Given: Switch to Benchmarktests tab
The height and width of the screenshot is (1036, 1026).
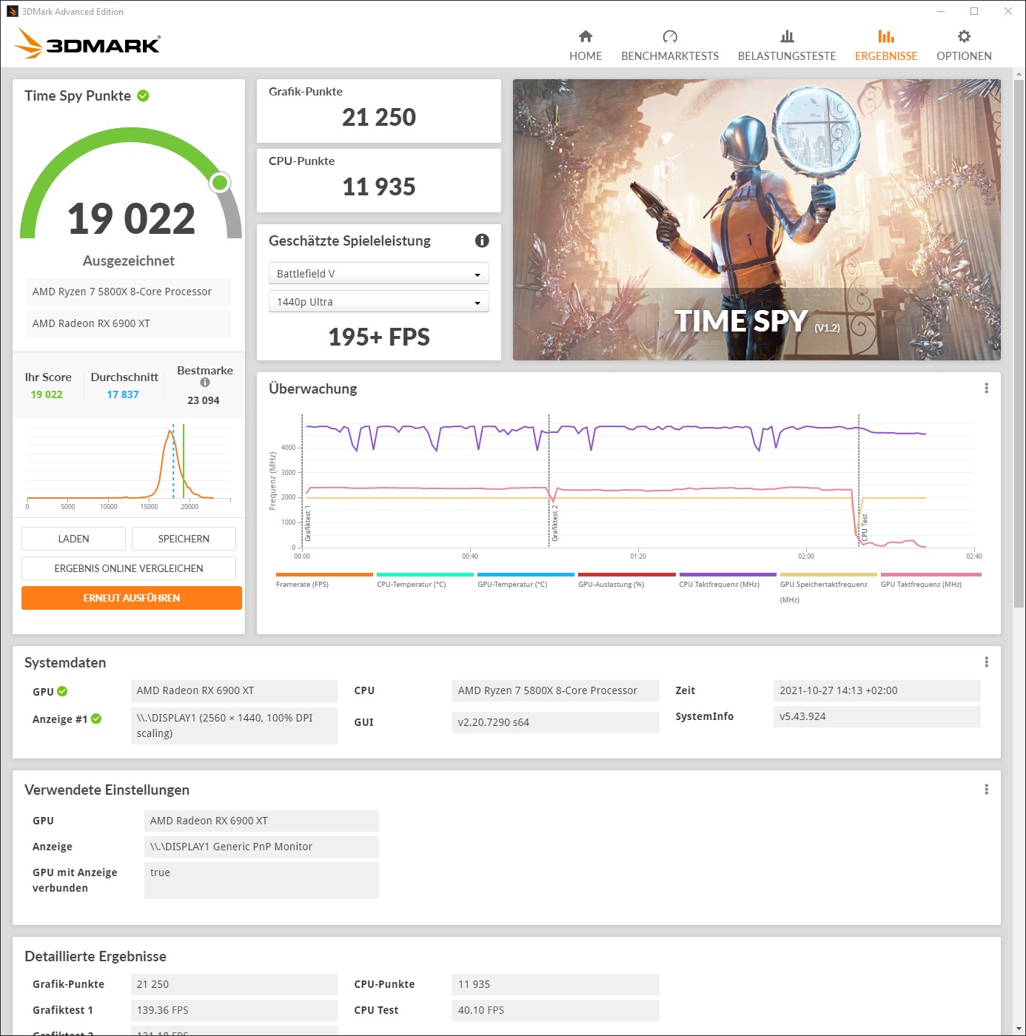Looking at the screenshot, I should (x=670, y=46).
